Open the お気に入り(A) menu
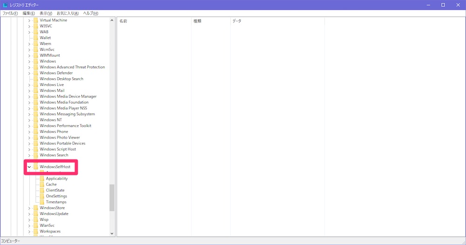This screenshot has width=466, height=245. point(68,13)
